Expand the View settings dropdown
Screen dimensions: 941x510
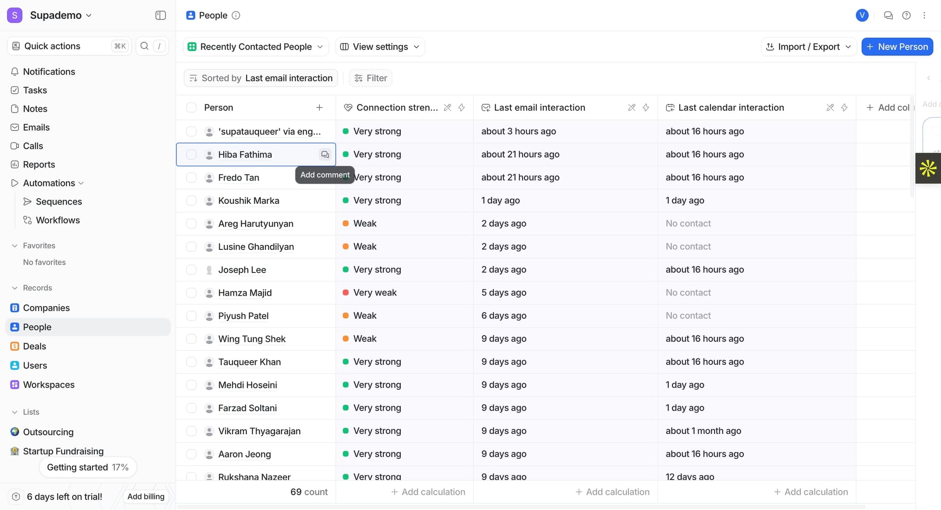click(x=380, y=47)
